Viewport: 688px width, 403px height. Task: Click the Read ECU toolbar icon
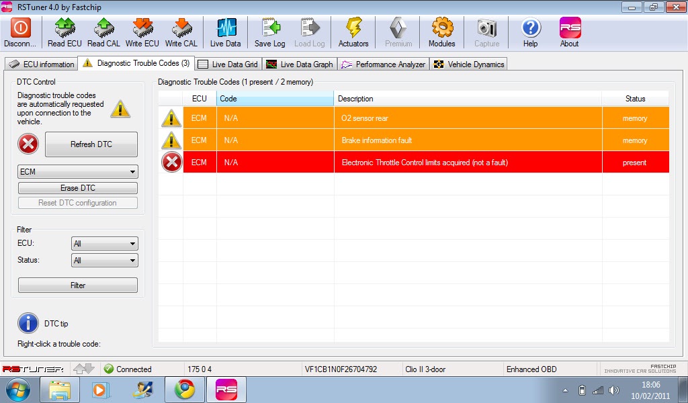click(x=64, y=28)
